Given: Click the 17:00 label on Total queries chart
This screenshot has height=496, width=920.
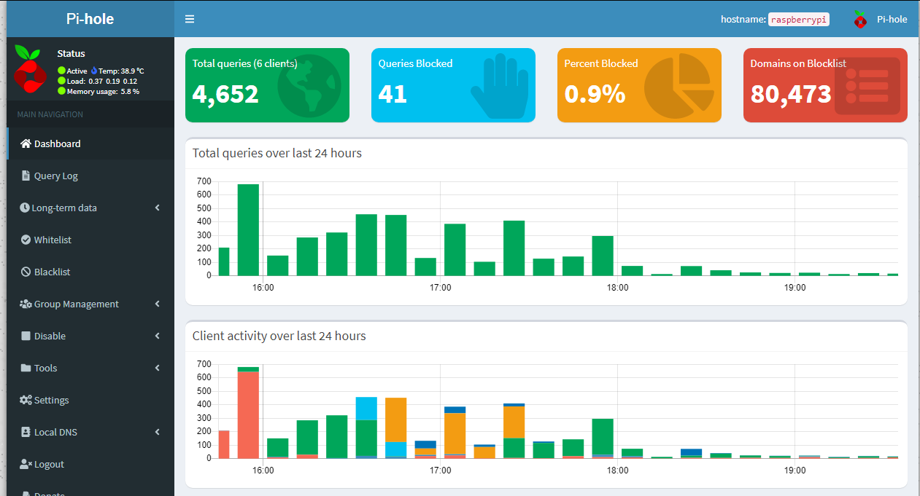Looking at the screenshot, I should click(x=440, y=288).
